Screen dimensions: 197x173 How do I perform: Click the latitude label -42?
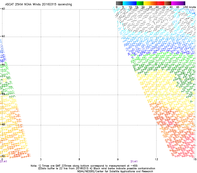pyautogui.click(x=2, y=36)
